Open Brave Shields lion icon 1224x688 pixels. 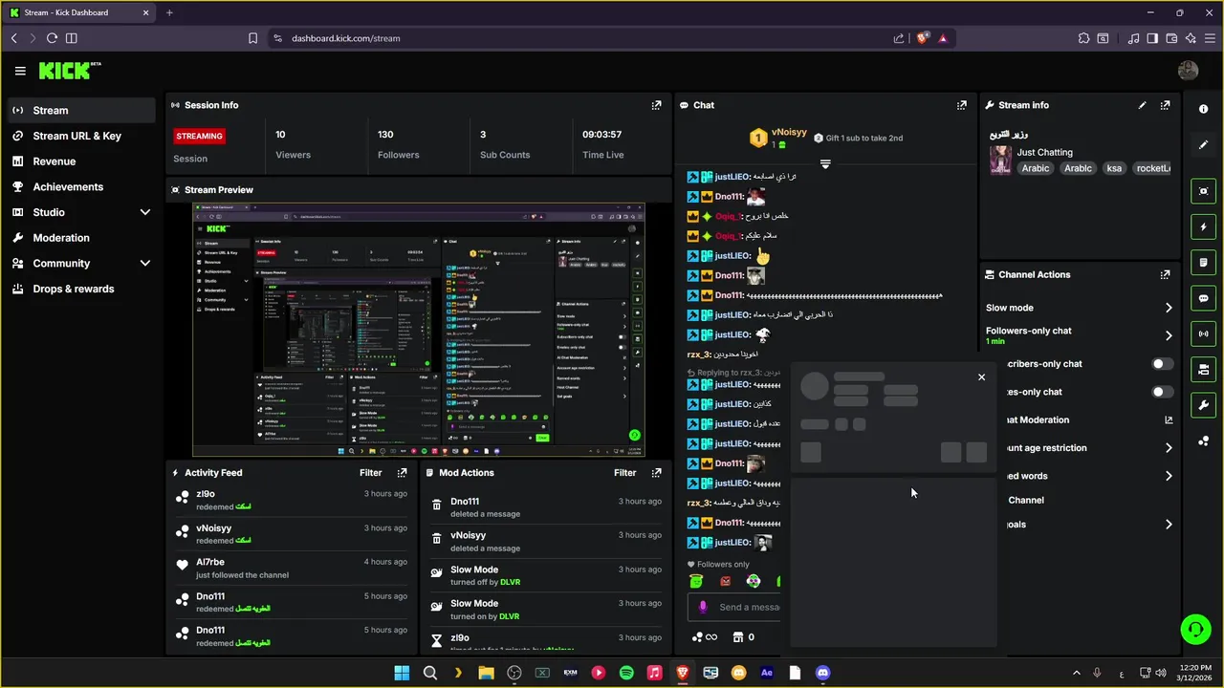922,38
